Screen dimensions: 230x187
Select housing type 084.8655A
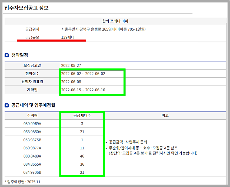click(32, 164)
